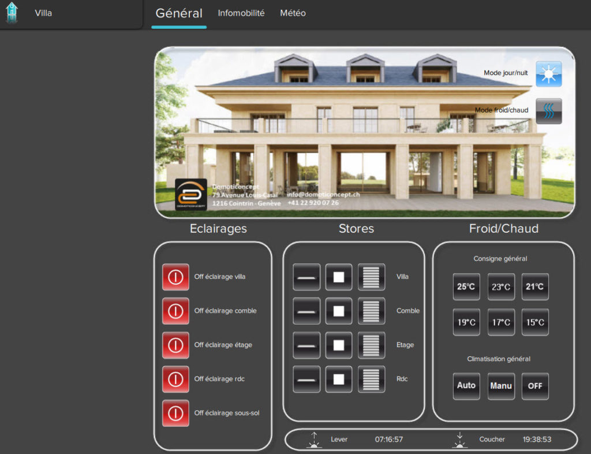Screen dimensions: 591x454
Task: Toggle Mode froid/chaud heat button
Action: pos(548,111)
